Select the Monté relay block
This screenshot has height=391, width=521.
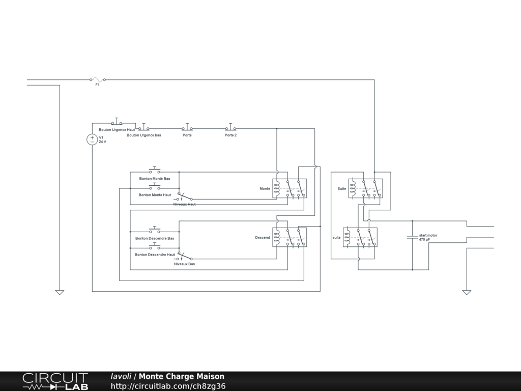pos(290,188)
